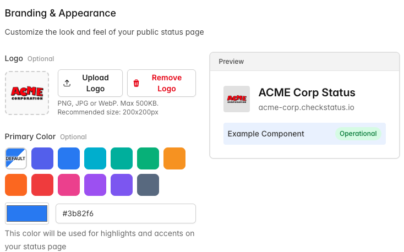Pick the red color swatch
Image resolution: width=404 pixels, height=252 pixels.
click(x=42, y=185)
